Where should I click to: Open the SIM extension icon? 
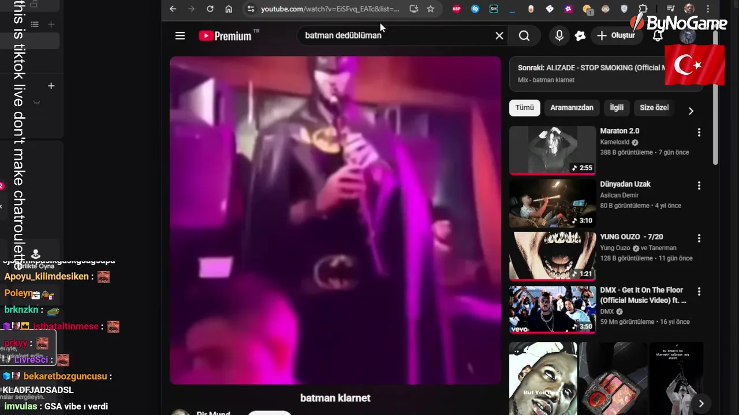point(494,9)
